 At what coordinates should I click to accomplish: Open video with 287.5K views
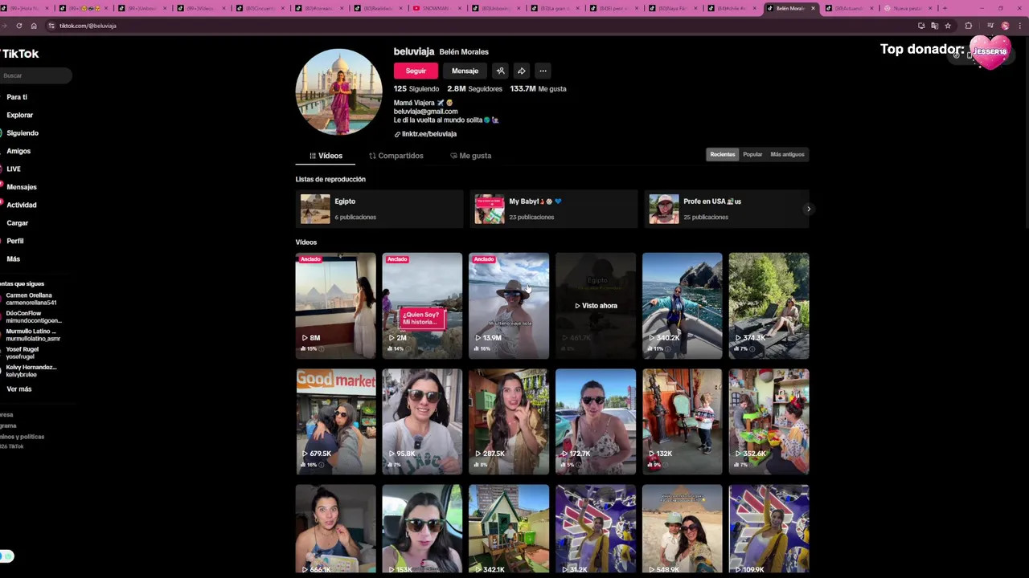coord(509,421)
